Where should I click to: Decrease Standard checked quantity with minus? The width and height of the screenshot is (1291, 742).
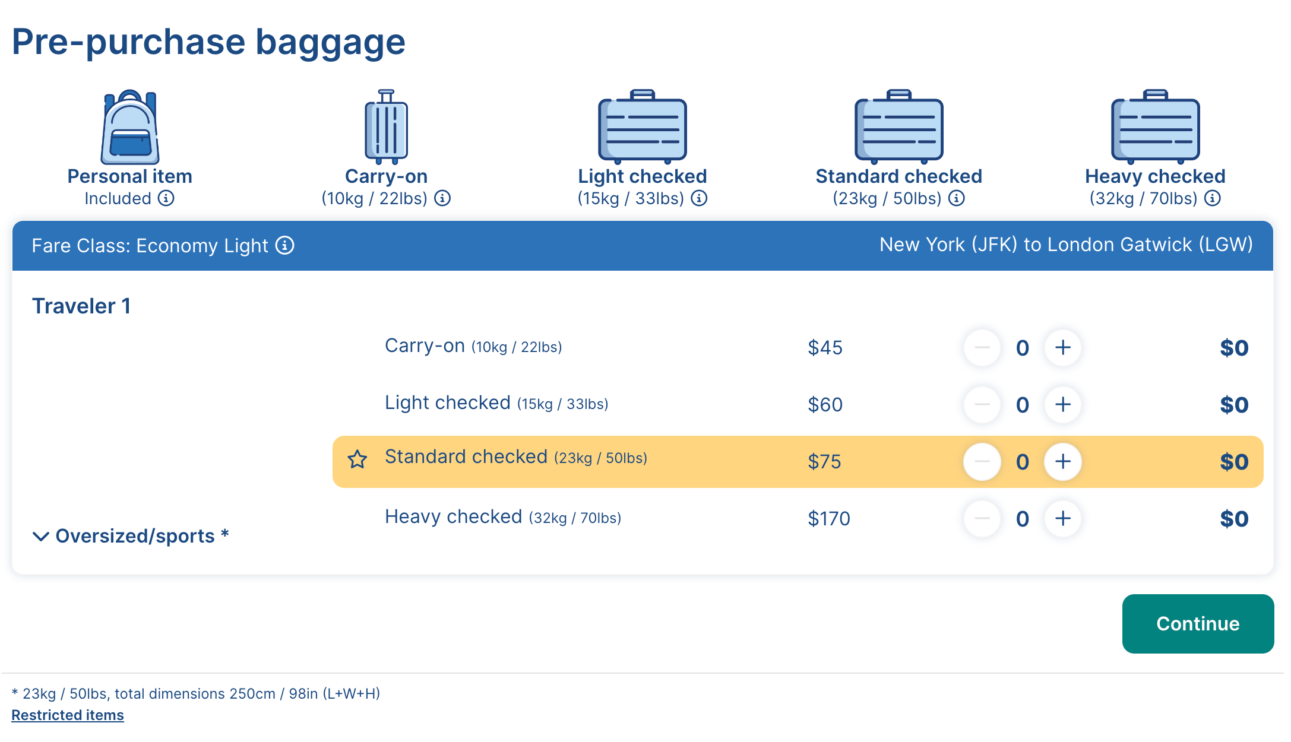(982, 462)
